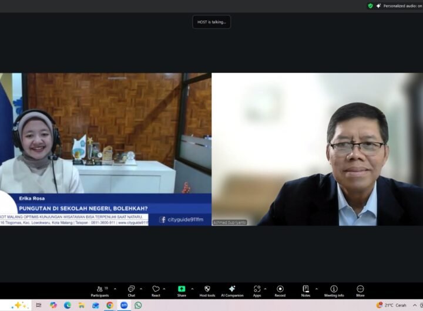423x311 pixels.
Task: Expand arrow next to Participants
Action: coord(115,289)
